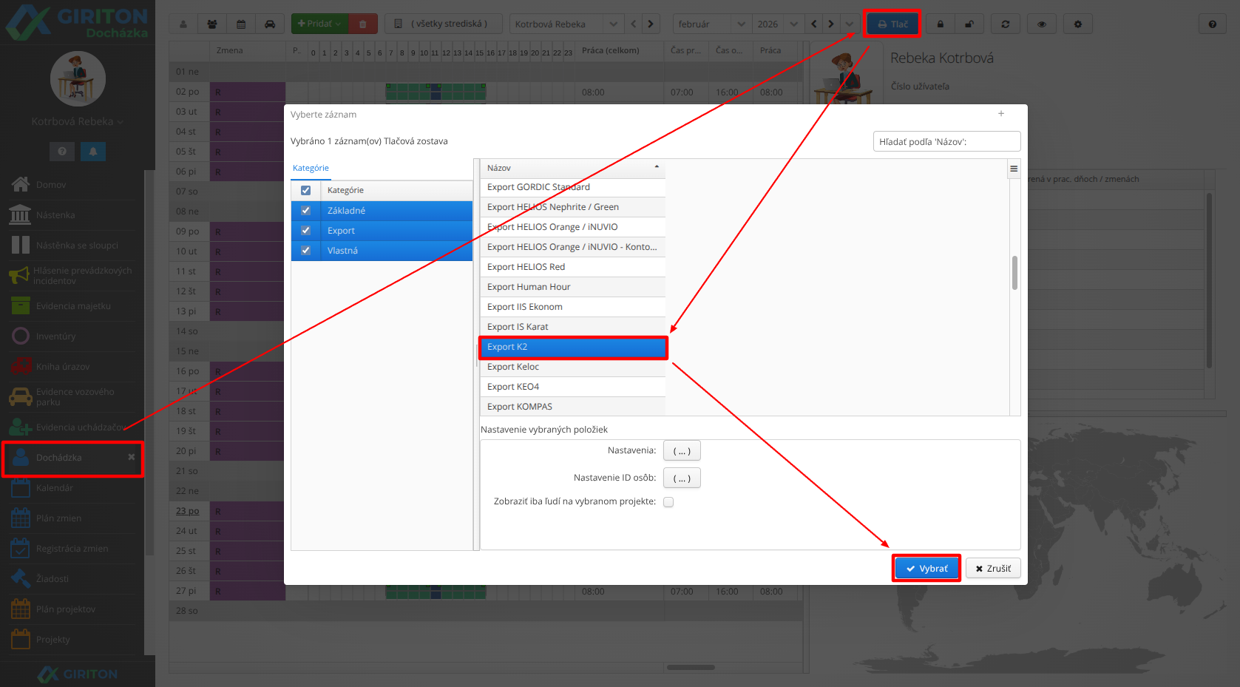
Task: Open Plán projektov in the sidebar menu
Action: click(66, 609)
